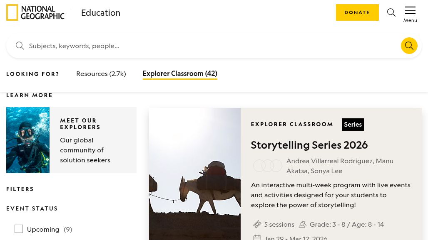This screenshot has height=240, width=428.
Task: Click the black Series badge
Action: 353,125
